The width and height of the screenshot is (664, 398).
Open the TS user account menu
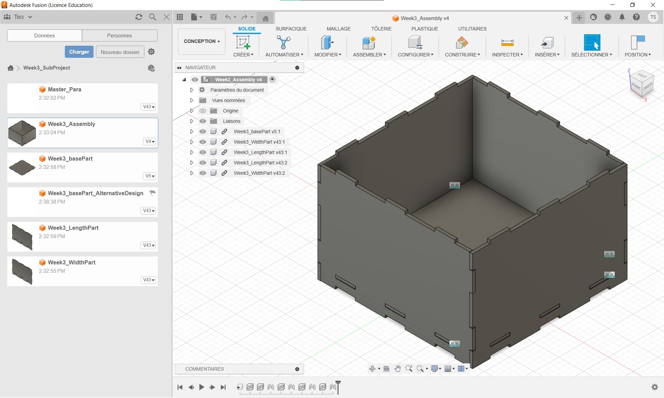(x=653, y=17)
